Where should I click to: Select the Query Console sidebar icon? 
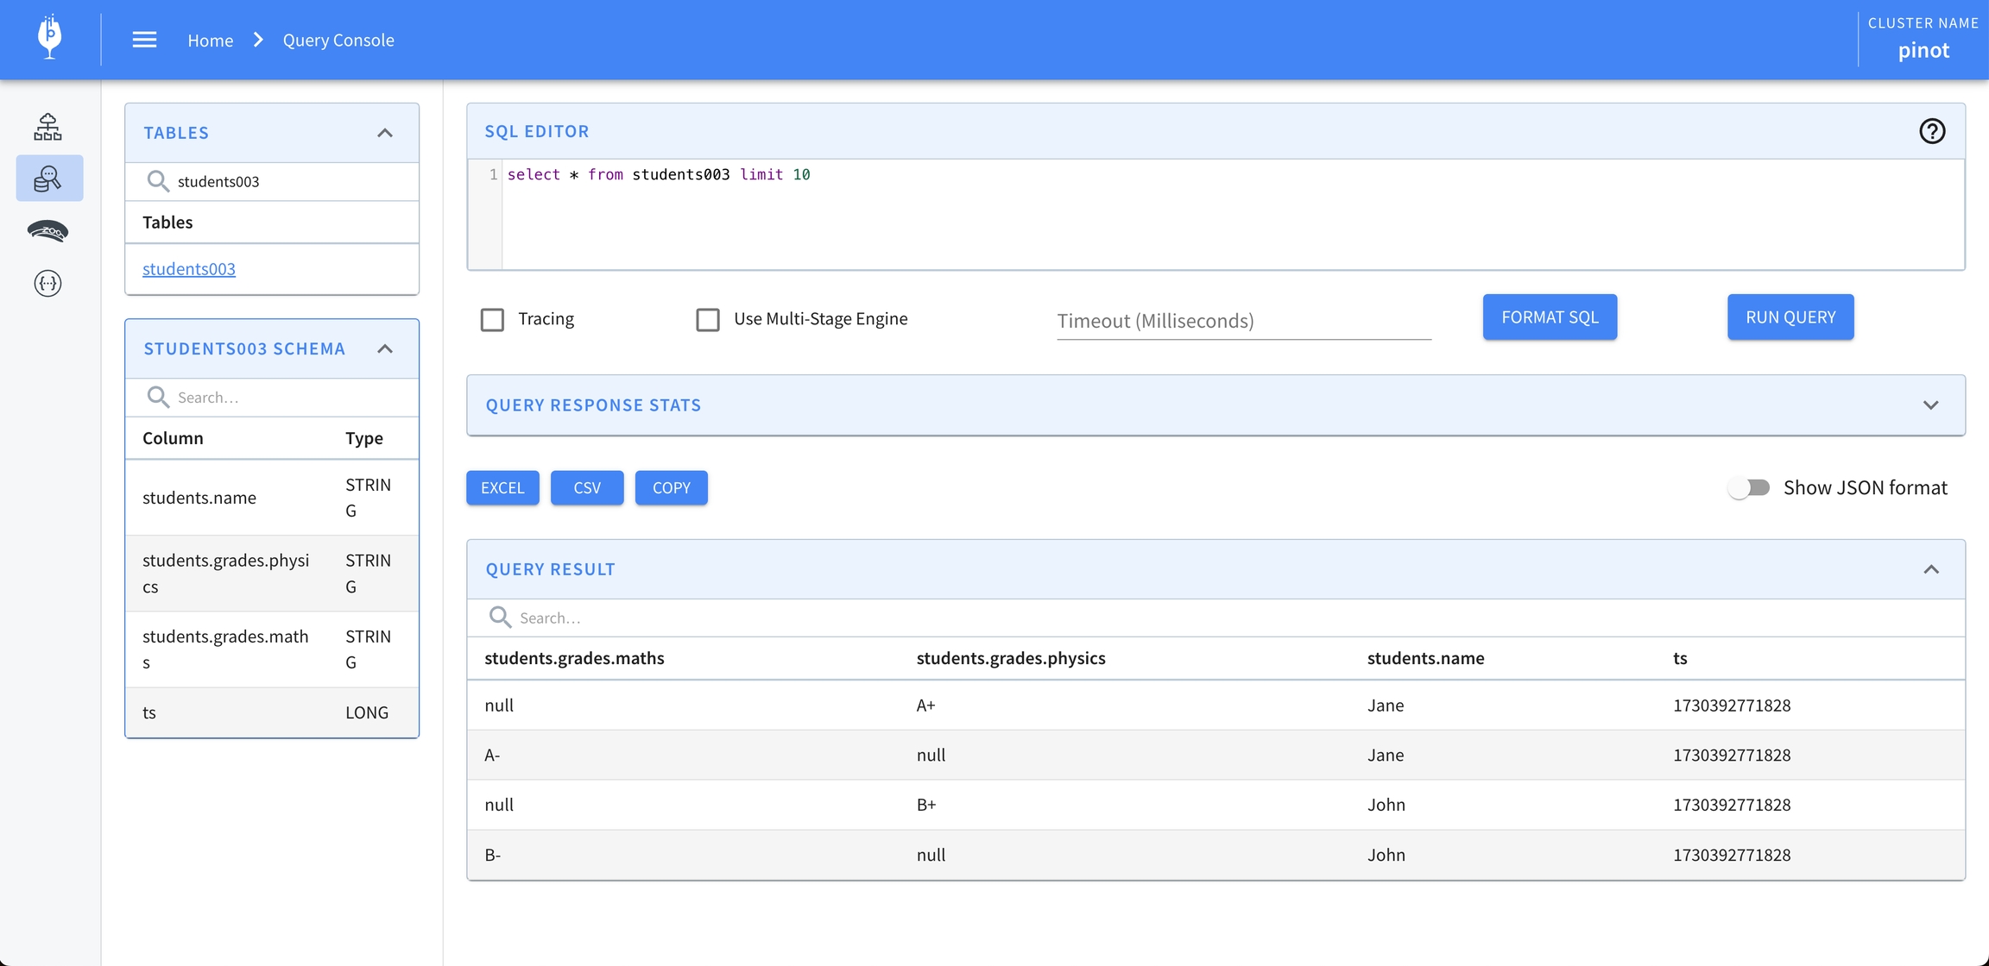pos(48,179)
